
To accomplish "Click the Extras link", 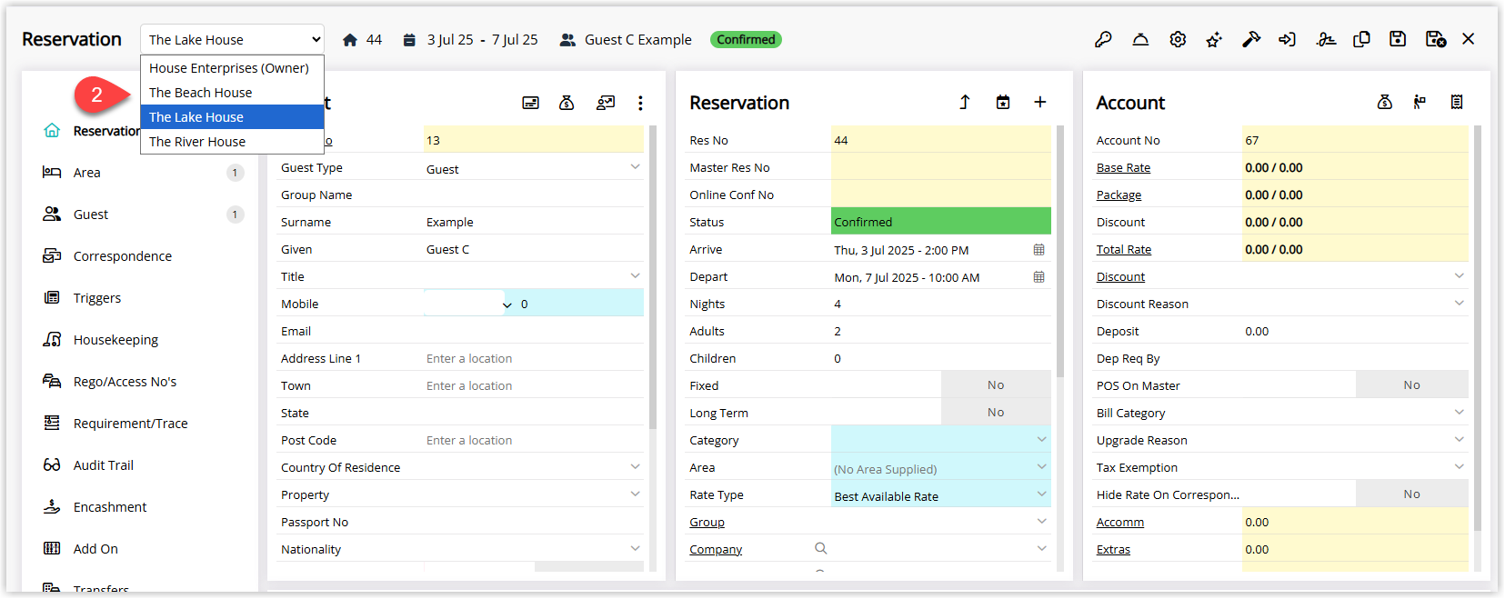I will coord(1113,550).
